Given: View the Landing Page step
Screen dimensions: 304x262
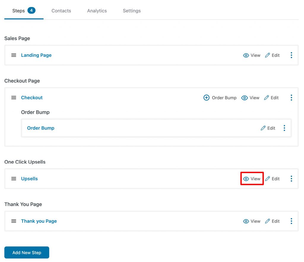Looking at the screenshot, I should [x=252, y=55].
